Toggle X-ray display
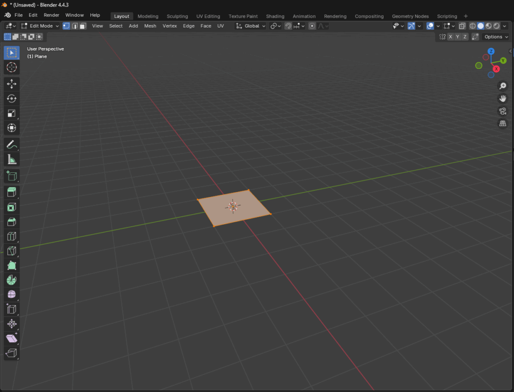Viewport: 514px width, 392px height. (x=462, y=26)
